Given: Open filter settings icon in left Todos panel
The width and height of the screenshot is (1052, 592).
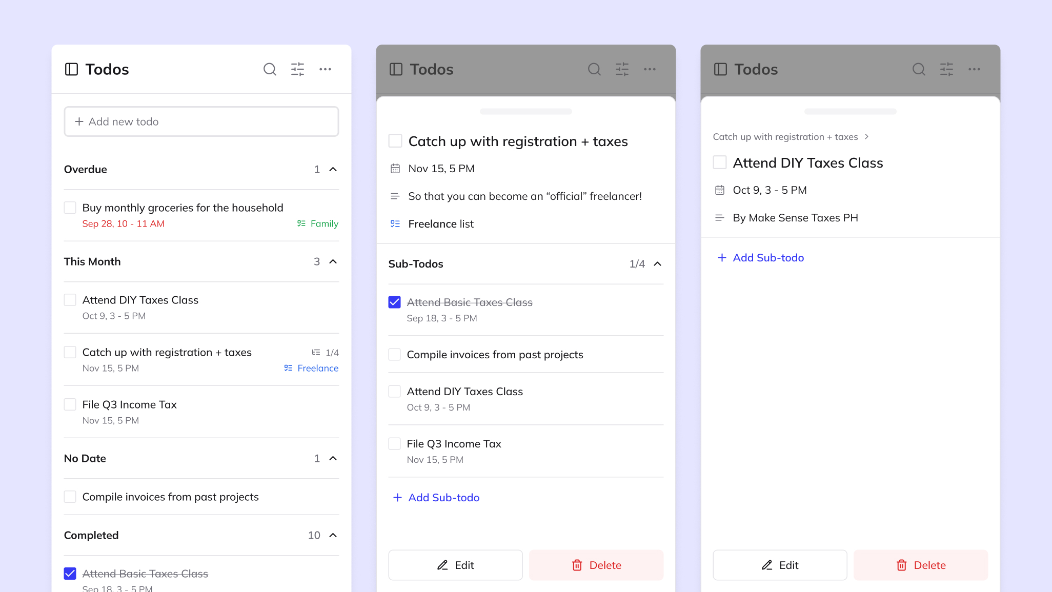Looking at the screenshot, I should click(297, 69).
